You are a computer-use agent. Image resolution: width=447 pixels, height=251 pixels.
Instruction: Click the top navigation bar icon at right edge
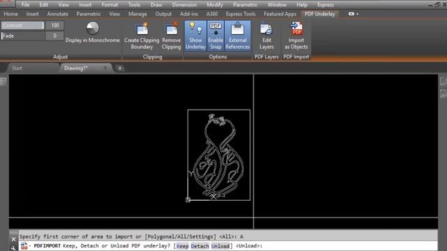click(x=444, y=82)
